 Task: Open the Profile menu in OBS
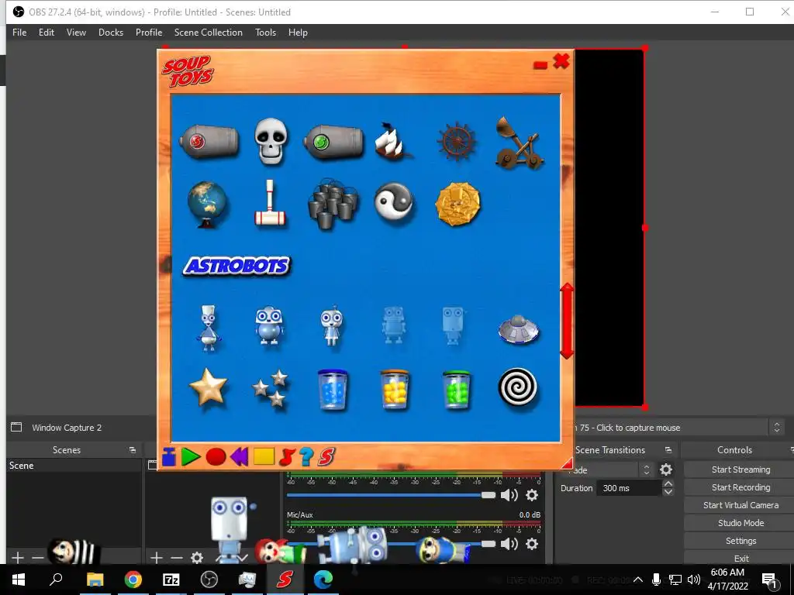[x=149, y=33]
